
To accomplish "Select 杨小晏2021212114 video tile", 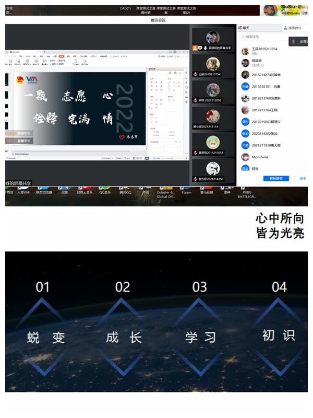I will tap(213, 118).
